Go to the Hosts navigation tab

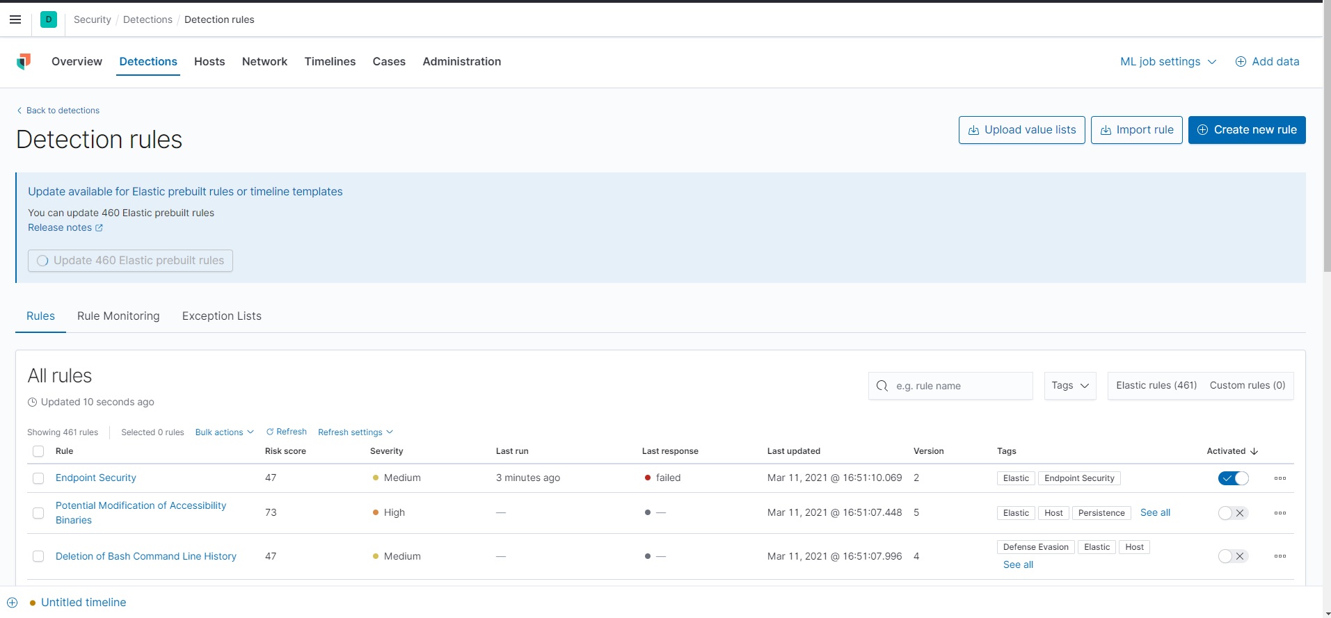(x=209, y=62)
